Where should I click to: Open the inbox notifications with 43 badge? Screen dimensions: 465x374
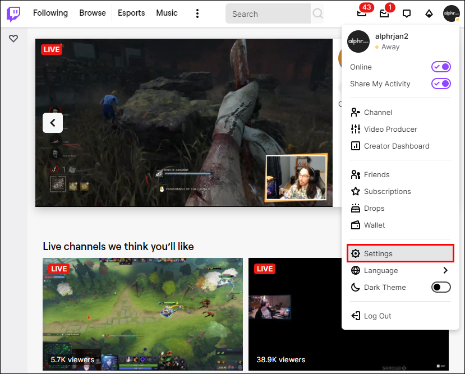pos(362,13)
